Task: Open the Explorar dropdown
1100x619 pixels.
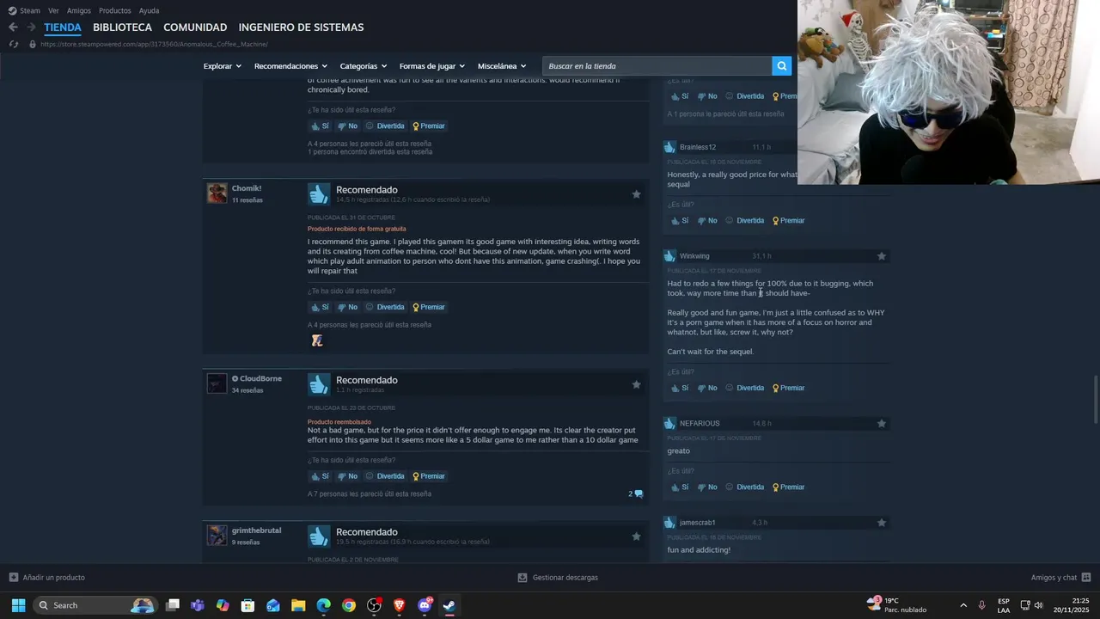Action: 222,66
